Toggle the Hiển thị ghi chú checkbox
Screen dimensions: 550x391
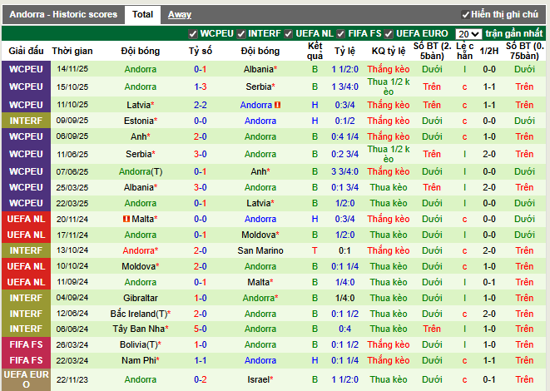(x=465, y=14)
